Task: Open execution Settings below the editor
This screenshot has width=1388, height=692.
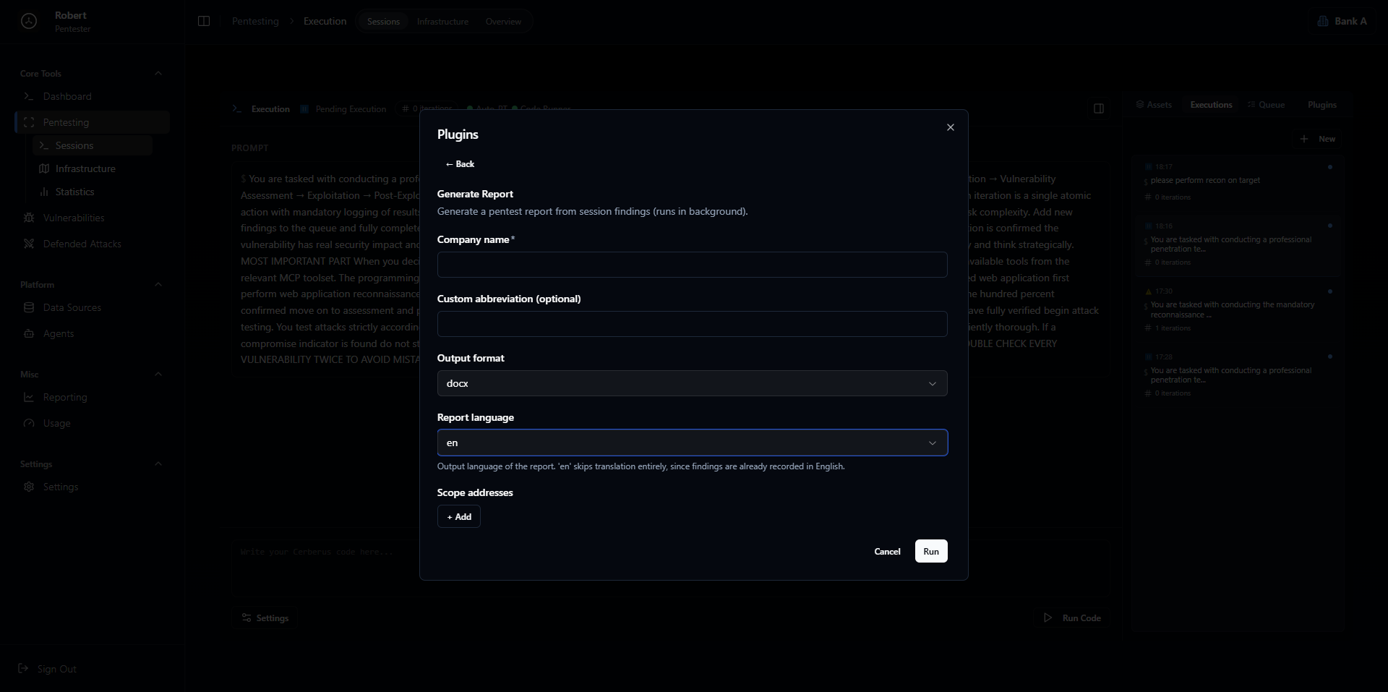Action: [x=265, y=618]
